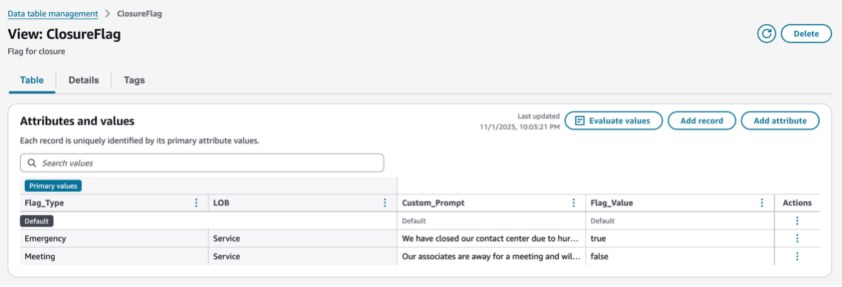
Task: Open Flag_Type column options menu
Action: (x=197, y=203)
